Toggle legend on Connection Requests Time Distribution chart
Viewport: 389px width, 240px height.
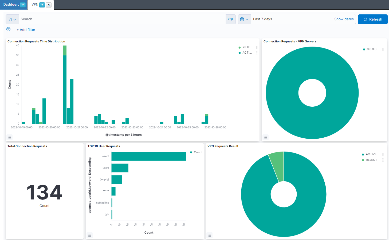coord(10,137)
